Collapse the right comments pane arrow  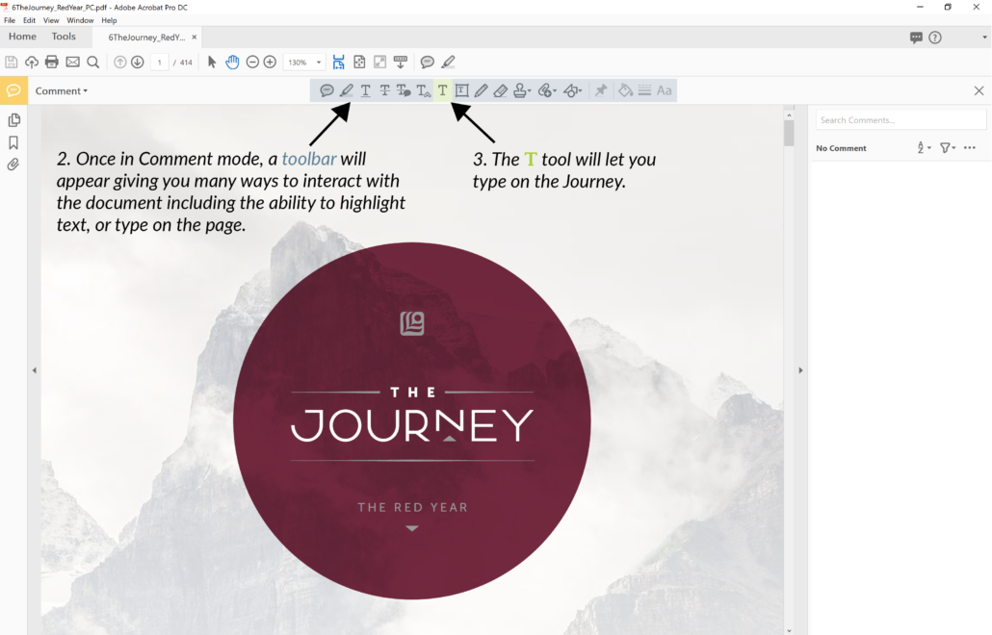[x=800, y=369]
